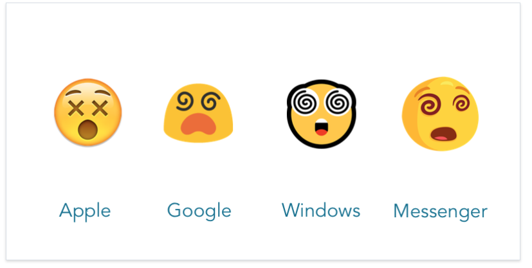Select the Google blob dizzy emoji
This screenshot has width=532, height=268.
pos(198,113)
